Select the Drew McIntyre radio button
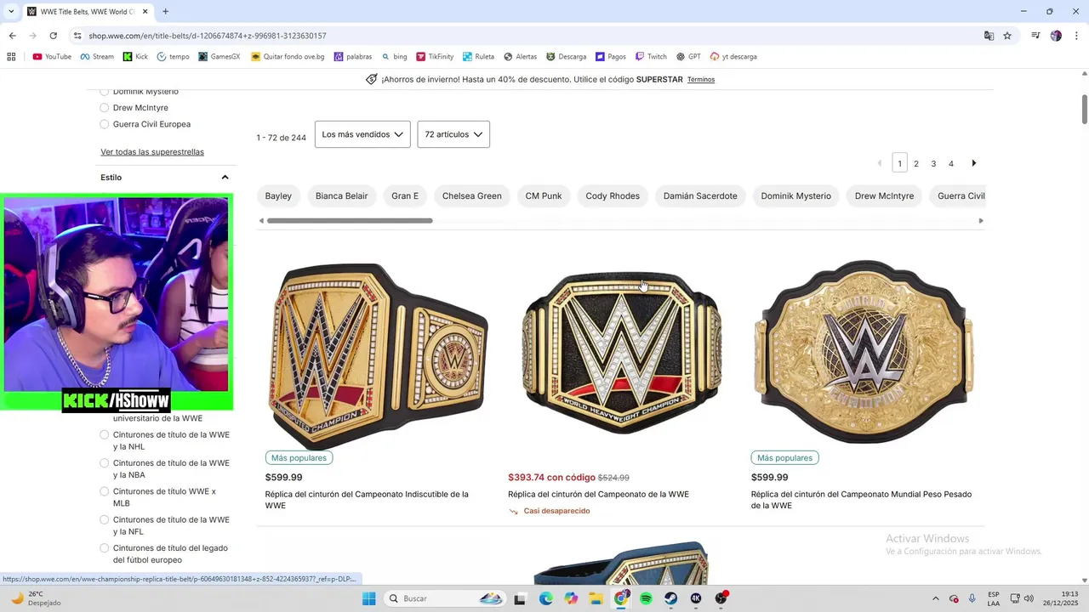 (105, 108)
